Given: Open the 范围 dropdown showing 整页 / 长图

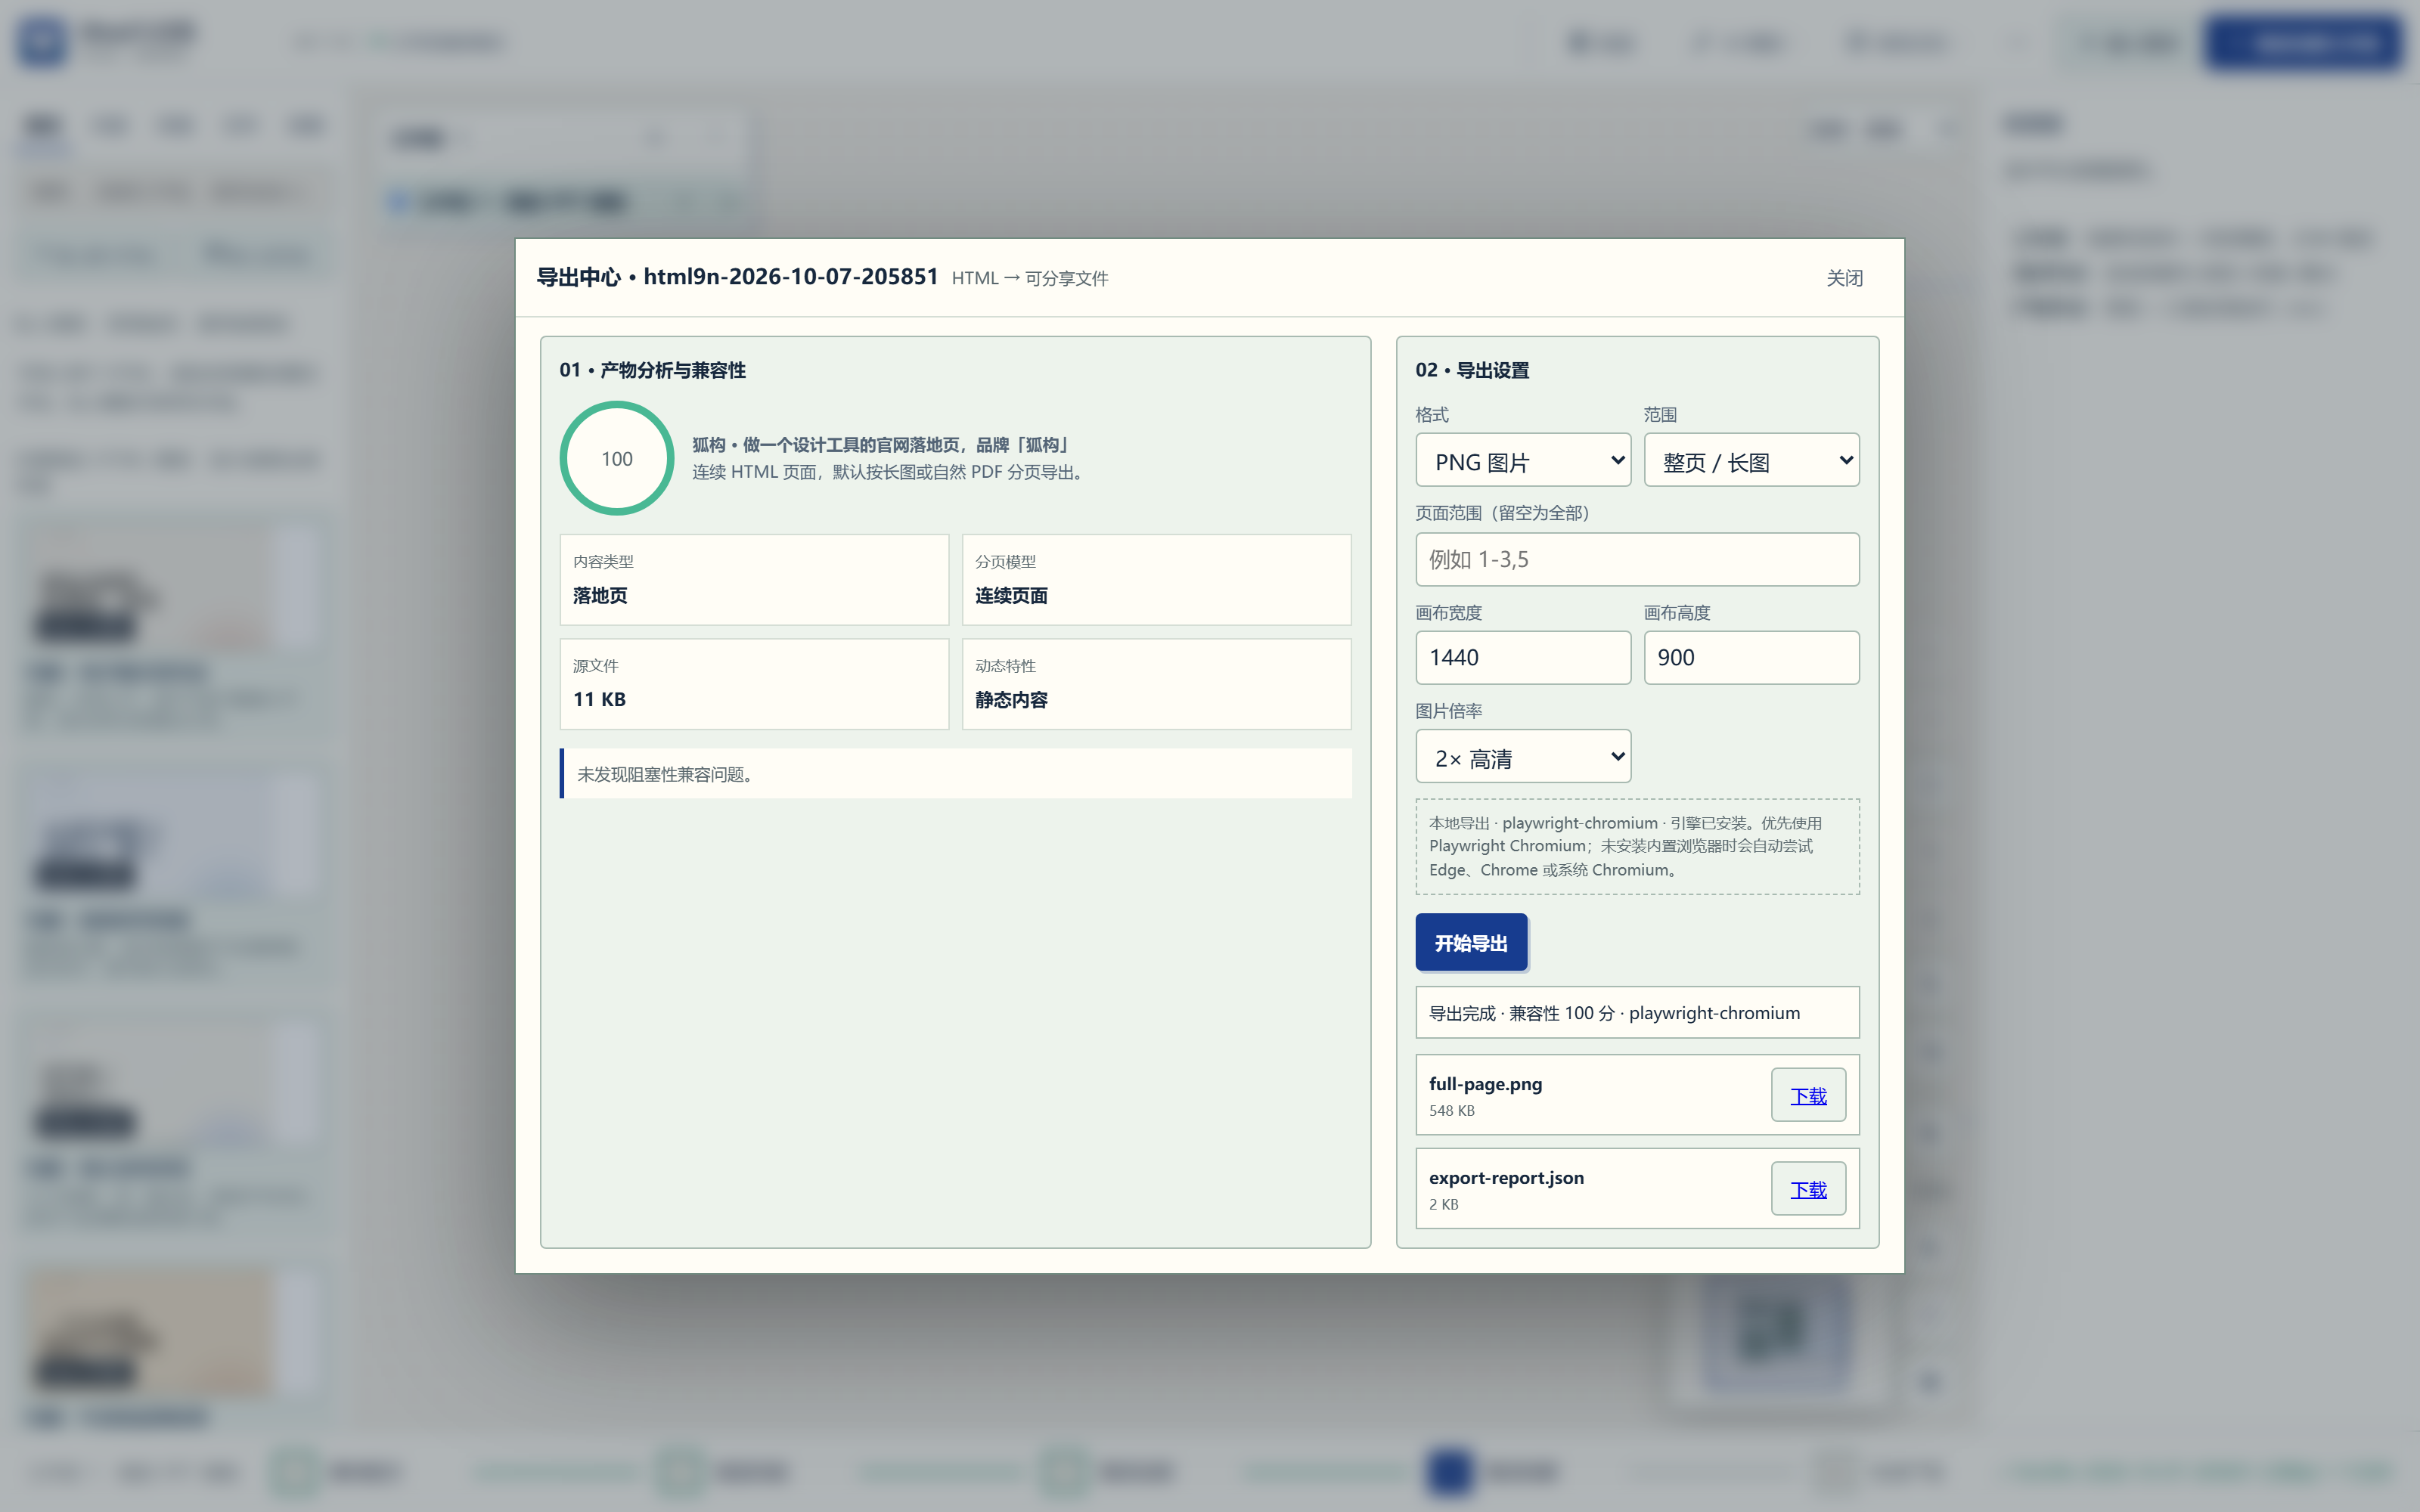Looking at the screenshot, I should pyautogui.click(x=1751, y=460).
